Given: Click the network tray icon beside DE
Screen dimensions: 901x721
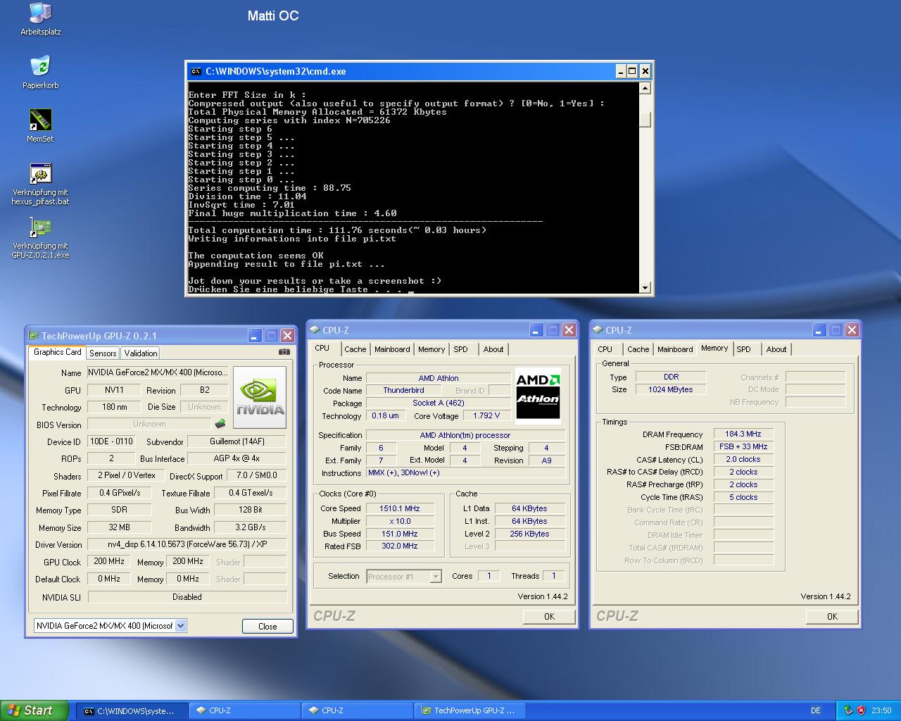Looking at the screenshot, I should (x=848, y=710).
